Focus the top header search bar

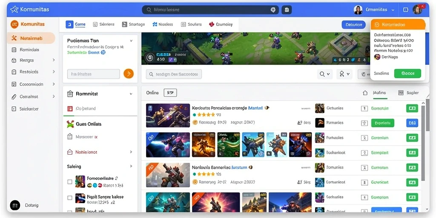click(210, 10)
